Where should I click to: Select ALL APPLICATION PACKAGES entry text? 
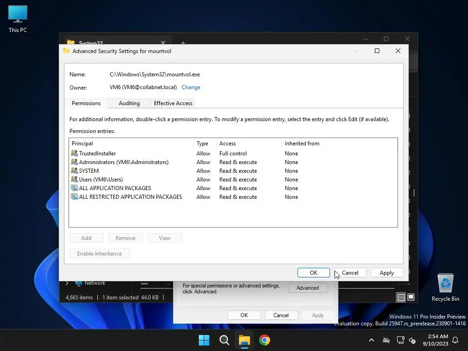tap(115, 188)
